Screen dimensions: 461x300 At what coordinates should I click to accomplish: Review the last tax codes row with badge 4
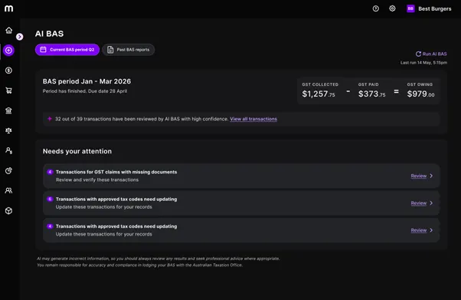pos(419,230)
